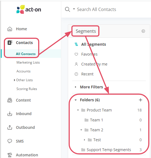Open SMS via speech bubble icon
The height and width of the screenshot is (158, 151).
coord(10,141)
